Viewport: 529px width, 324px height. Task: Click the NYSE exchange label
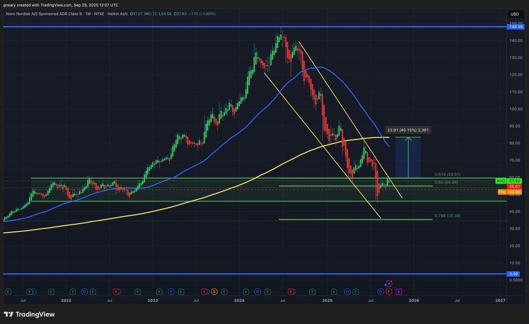click(x=99, y=14)
